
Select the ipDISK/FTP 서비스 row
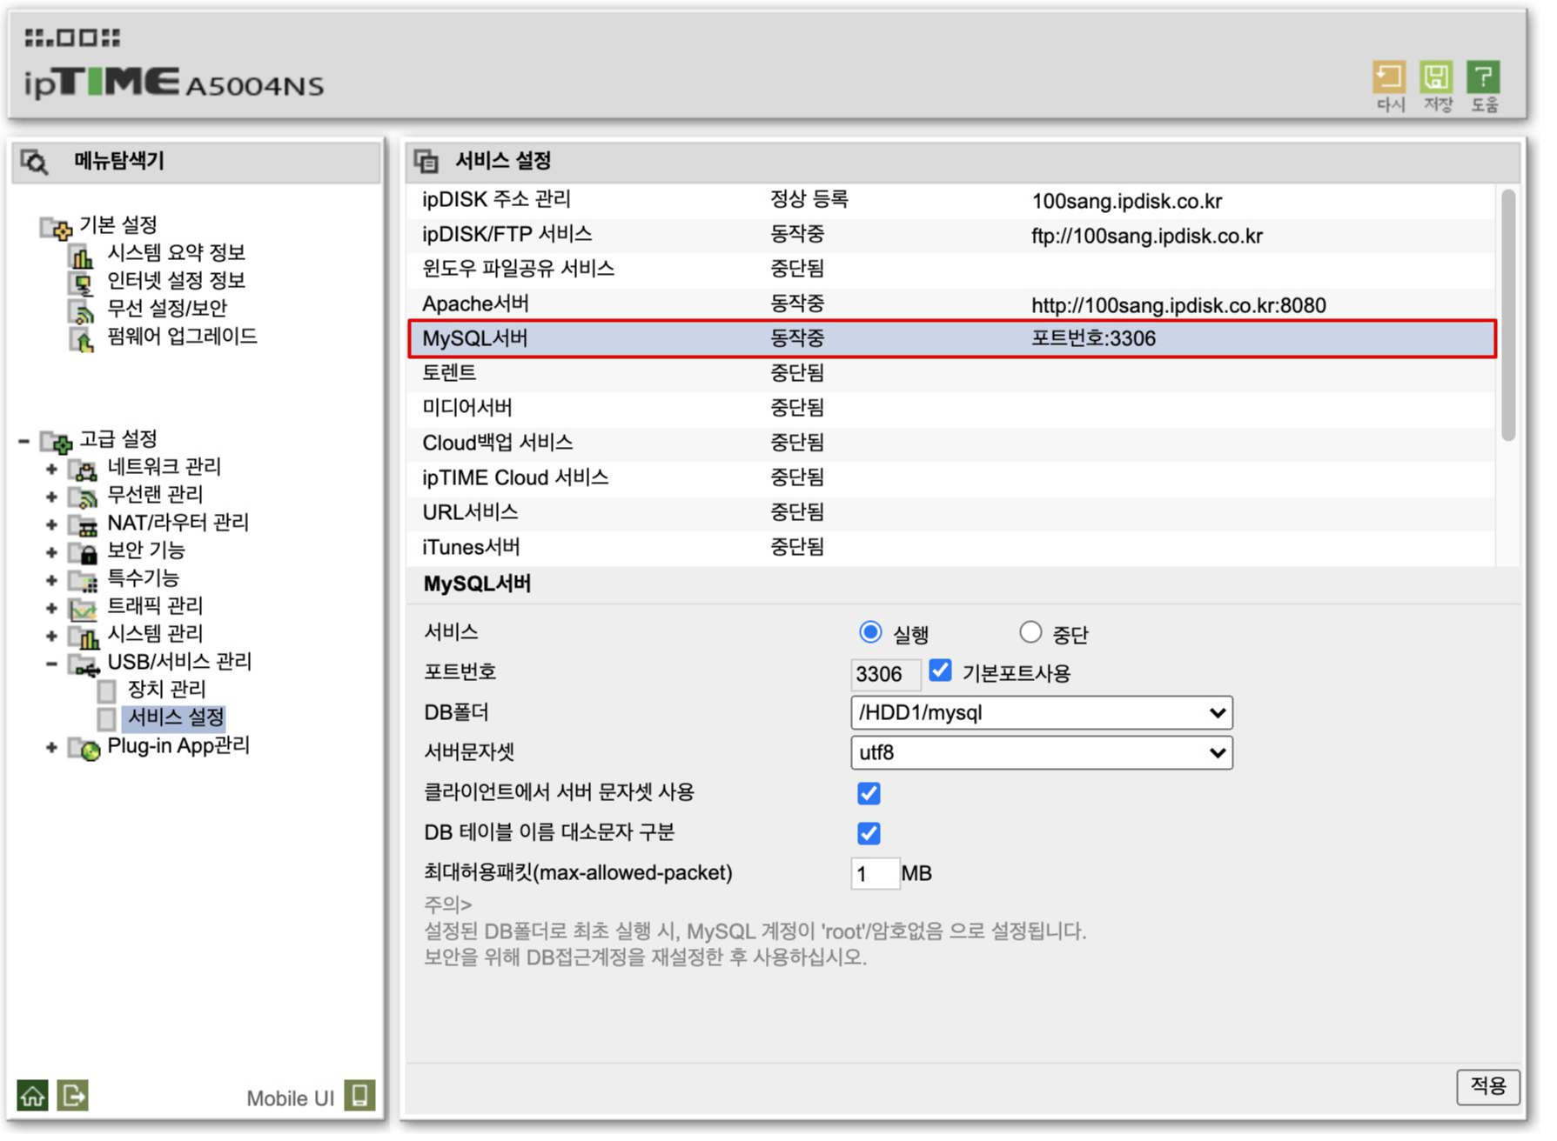pyautogui.click(x=952, y=235)
